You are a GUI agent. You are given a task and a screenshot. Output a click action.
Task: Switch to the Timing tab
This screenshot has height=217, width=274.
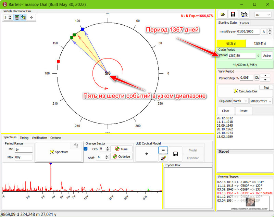tap(24, 138)
